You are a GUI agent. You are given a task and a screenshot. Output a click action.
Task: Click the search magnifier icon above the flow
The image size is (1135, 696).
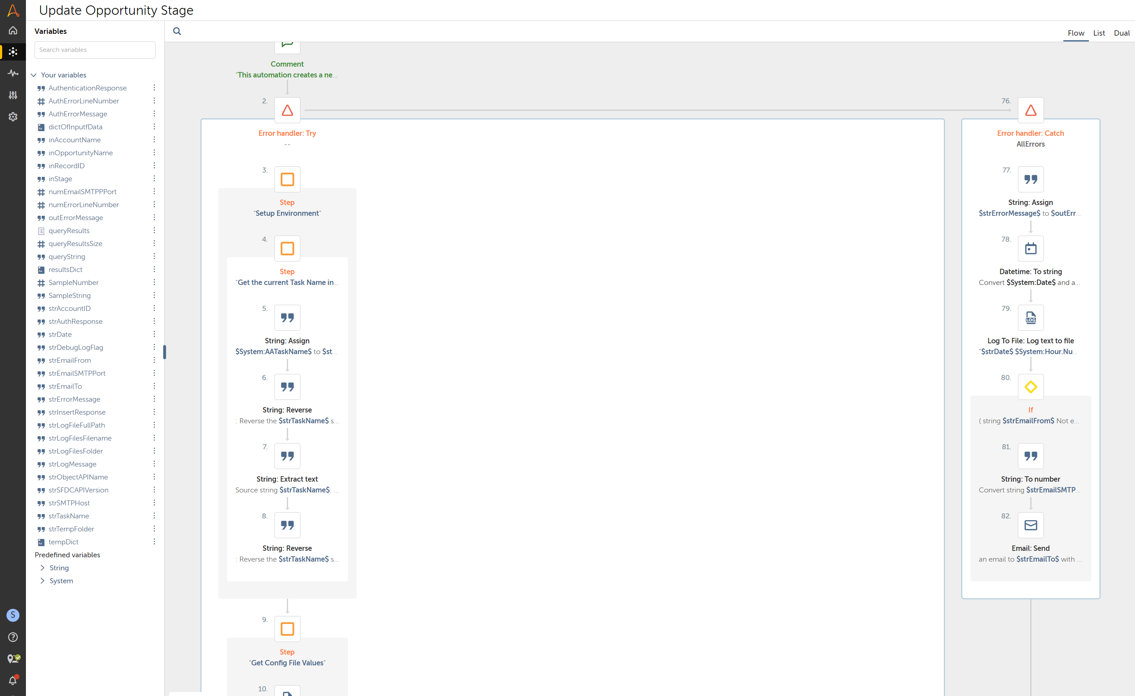pyautogui.click(x=177, y=31)
